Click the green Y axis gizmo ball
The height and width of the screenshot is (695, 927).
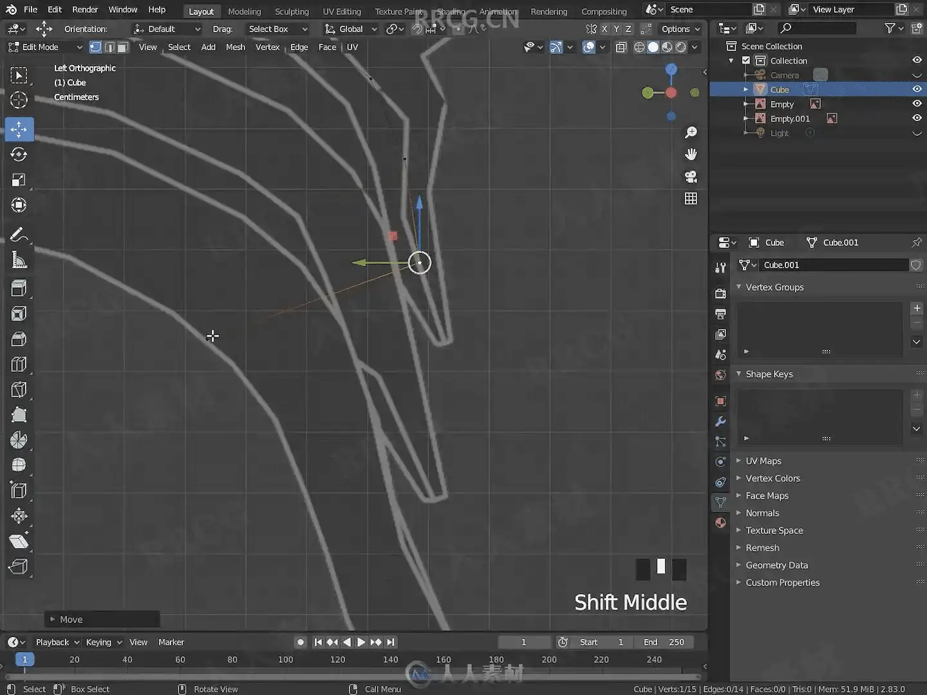(x=648, y=93)
